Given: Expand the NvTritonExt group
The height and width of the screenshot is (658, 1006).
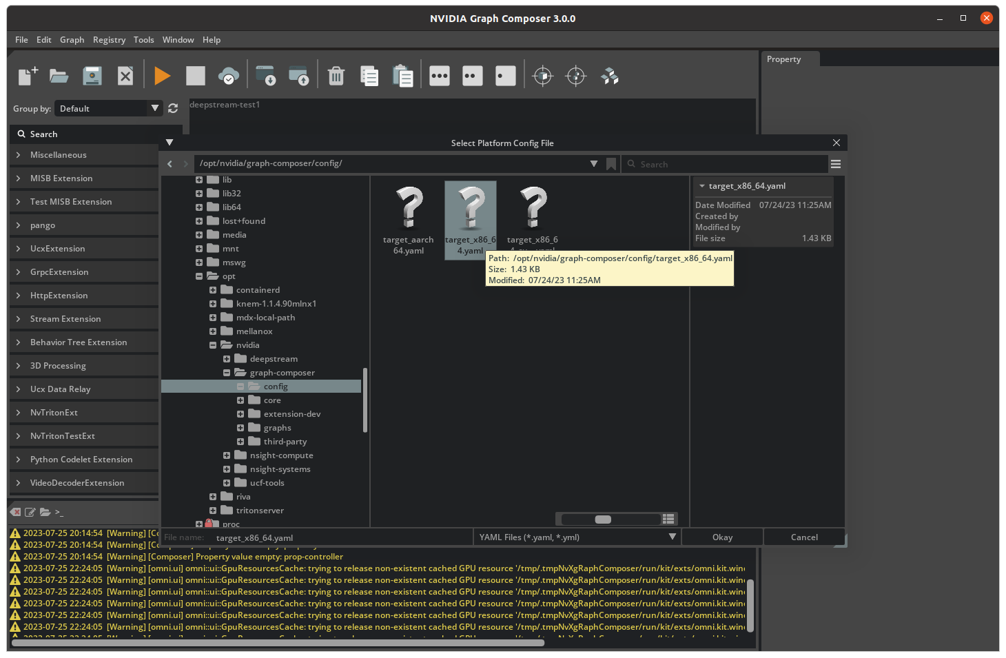Looking at the screenshot, I should (x=19, y=413).
